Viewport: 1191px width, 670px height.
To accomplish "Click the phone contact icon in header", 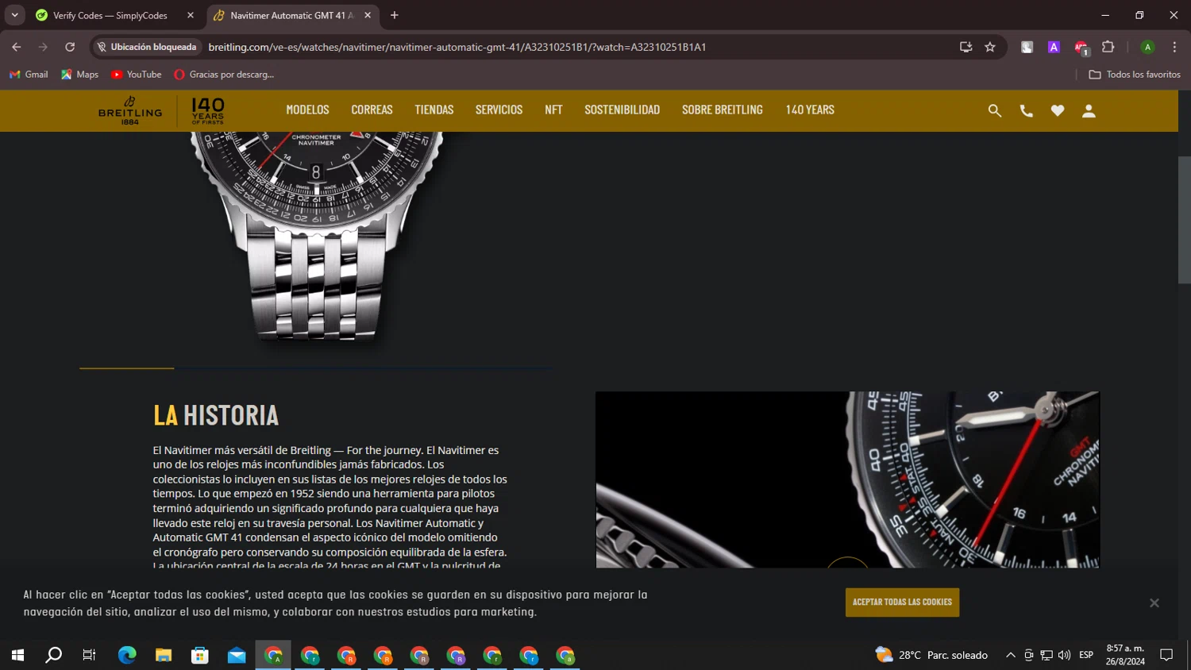I will (1026, 111).
